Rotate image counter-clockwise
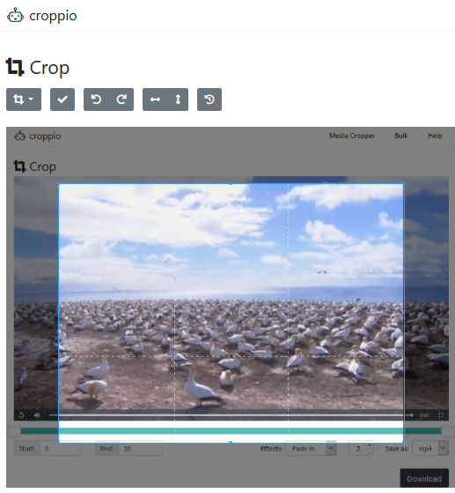The height and width of the screenshot is (493, 455). (x=96, y=99)
